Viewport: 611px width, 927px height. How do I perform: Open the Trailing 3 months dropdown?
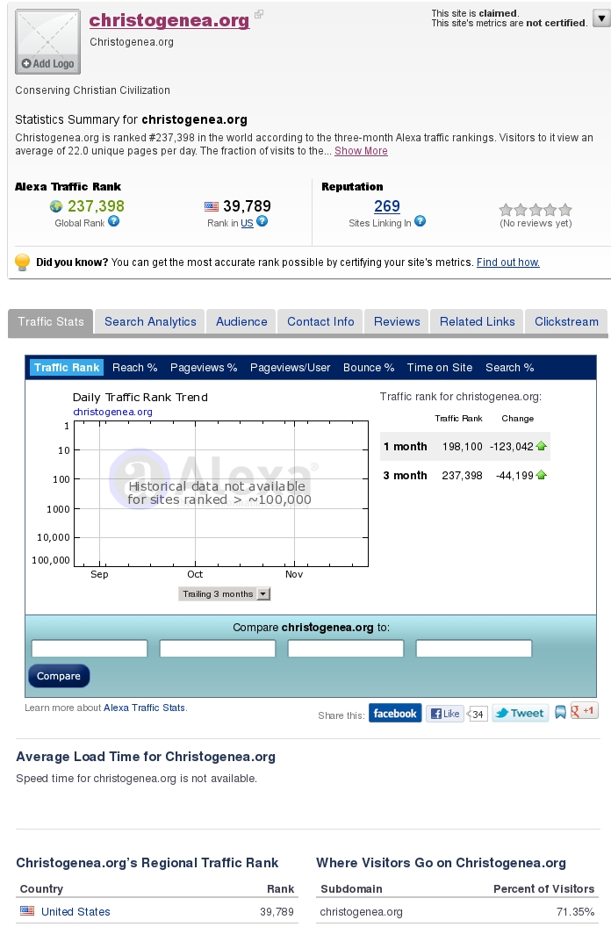[224, 594]
